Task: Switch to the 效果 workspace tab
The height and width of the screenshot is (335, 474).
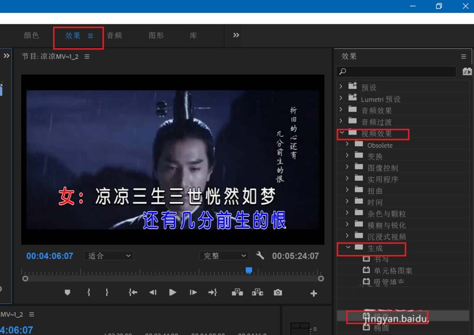Action: pos(73,36)
